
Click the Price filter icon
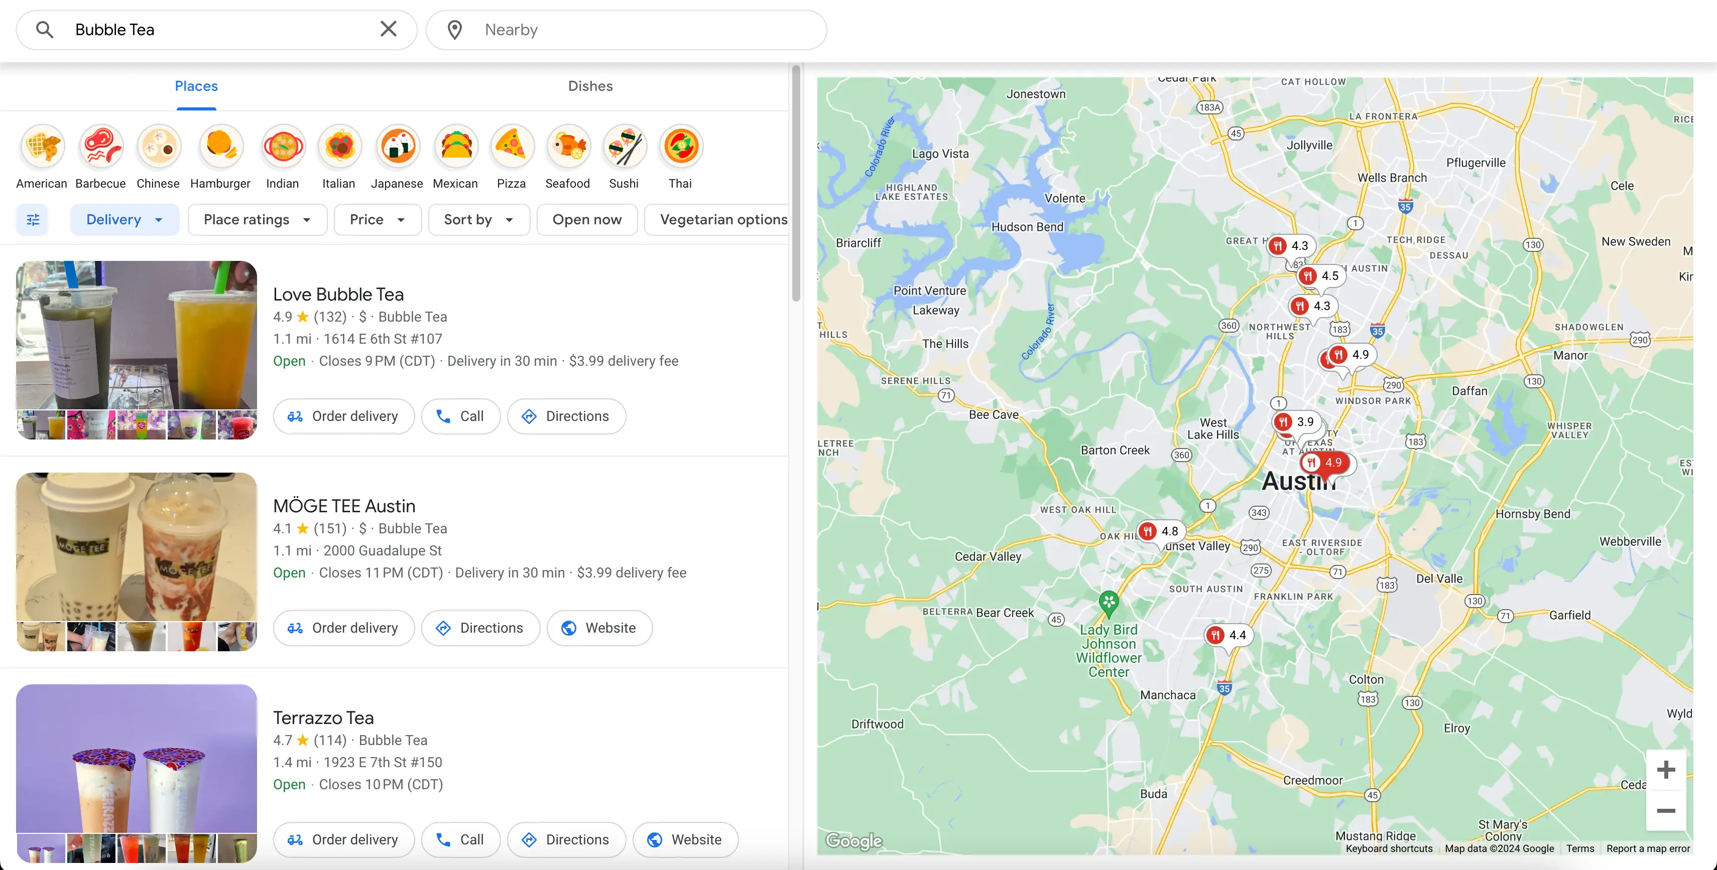(x=375, y=219)
